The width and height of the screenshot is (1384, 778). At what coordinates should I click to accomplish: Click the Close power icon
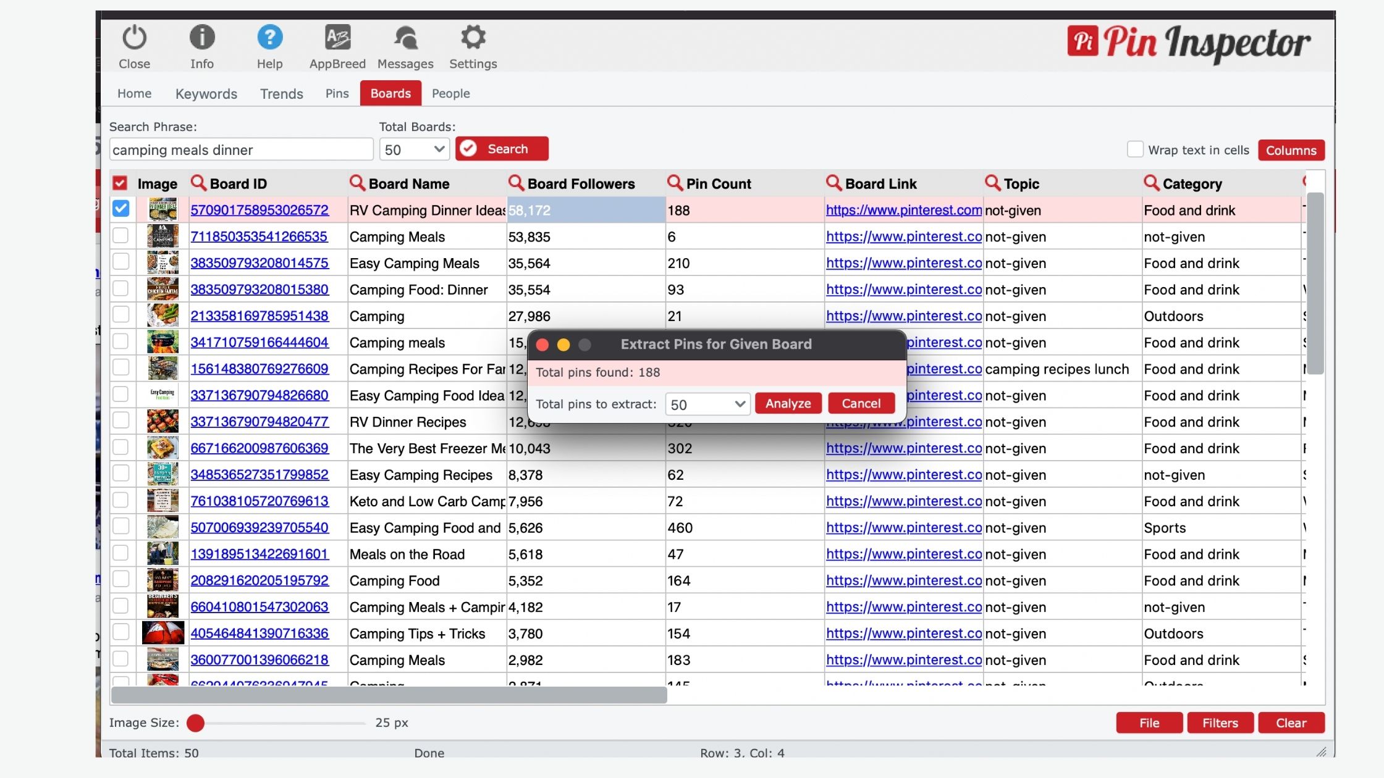click(134, 38)
